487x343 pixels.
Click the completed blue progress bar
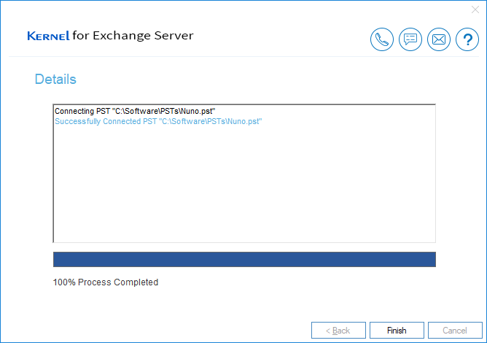(244, 259)
